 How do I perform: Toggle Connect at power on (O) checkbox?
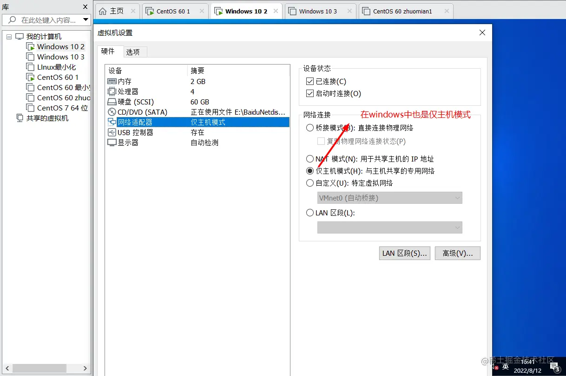[310, 93]
